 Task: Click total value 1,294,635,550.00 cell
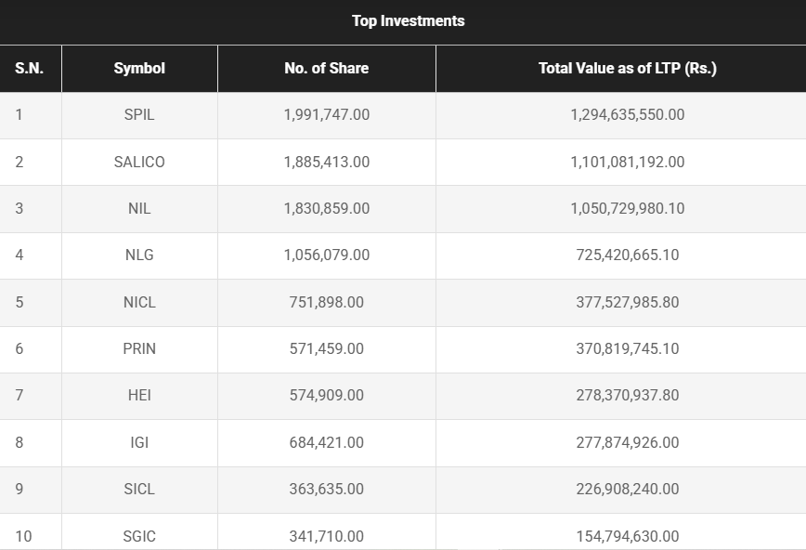click(x=627, y=115)
